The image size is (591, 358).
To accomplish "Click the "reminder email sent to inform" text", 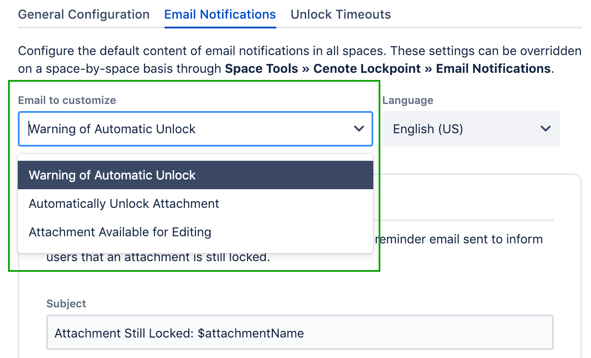I will (459, 239).
